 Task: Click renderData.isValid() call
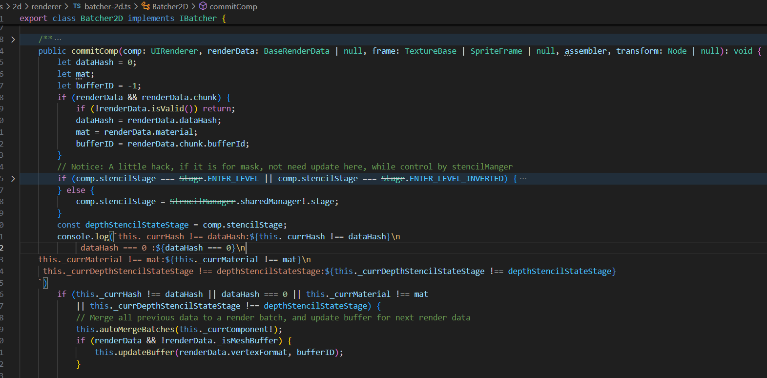point(146,109)
